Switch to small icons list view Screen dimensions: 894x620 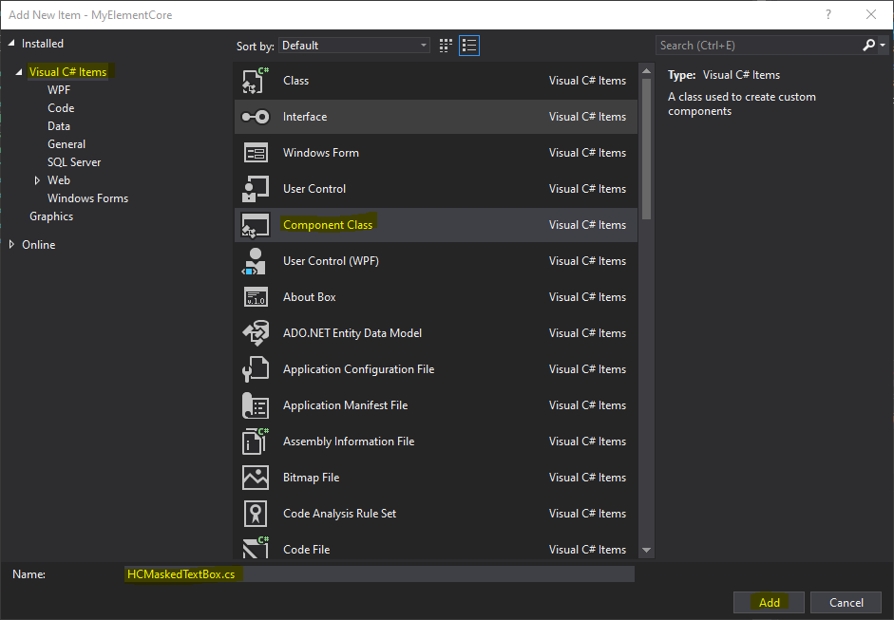[x=468, y=46]
